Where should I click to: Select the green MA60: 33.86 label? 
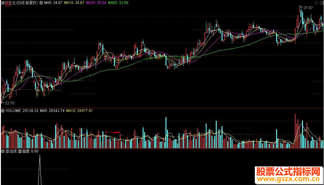point(118,3)
